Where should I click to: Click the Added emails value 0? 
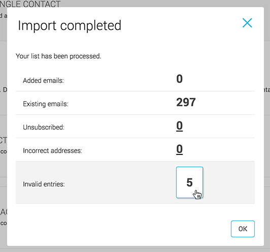tap(179, 79)
